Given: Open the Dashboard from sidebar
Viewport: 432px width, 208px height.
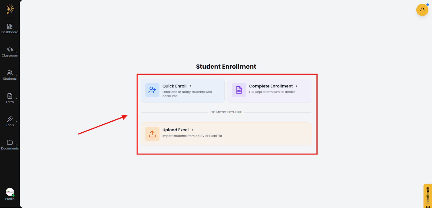Looking at the screenshot, I should tap(10, 29).
